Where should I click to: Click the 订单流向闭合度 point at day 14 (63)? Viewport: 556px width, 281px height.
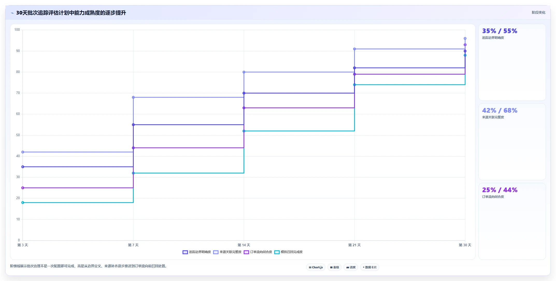pos(244,108)
